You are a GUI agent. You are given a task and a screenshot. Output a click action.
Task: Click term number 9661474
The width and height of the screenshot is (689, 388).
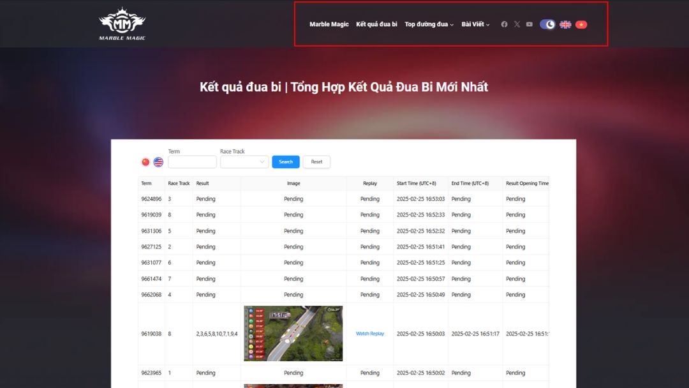click(151, 279)
